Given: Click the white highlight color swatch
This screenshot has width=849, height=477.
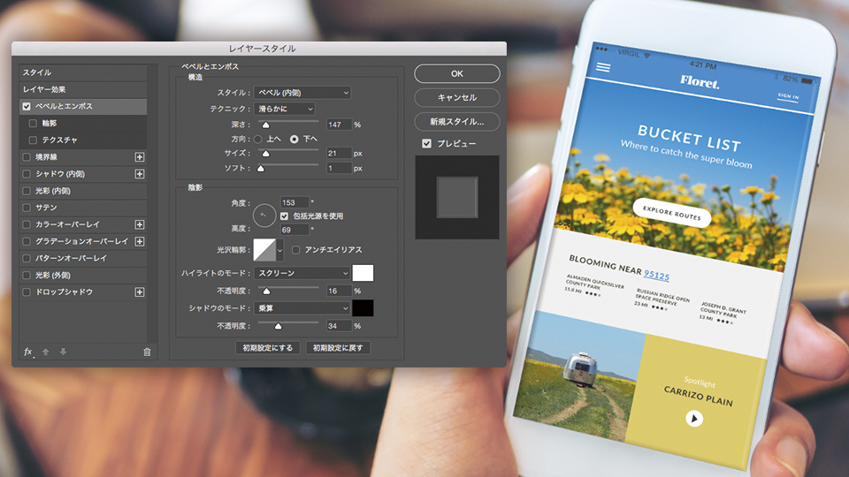Looking at the screenshot, I should [x=363, y=273].
